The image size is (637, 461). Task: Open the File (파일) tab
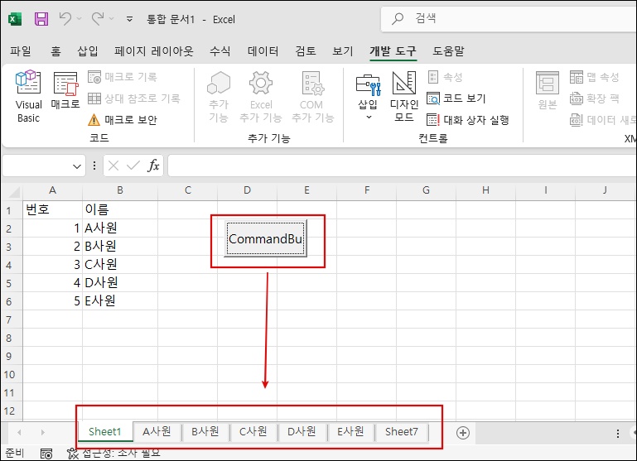pos(21,51)
